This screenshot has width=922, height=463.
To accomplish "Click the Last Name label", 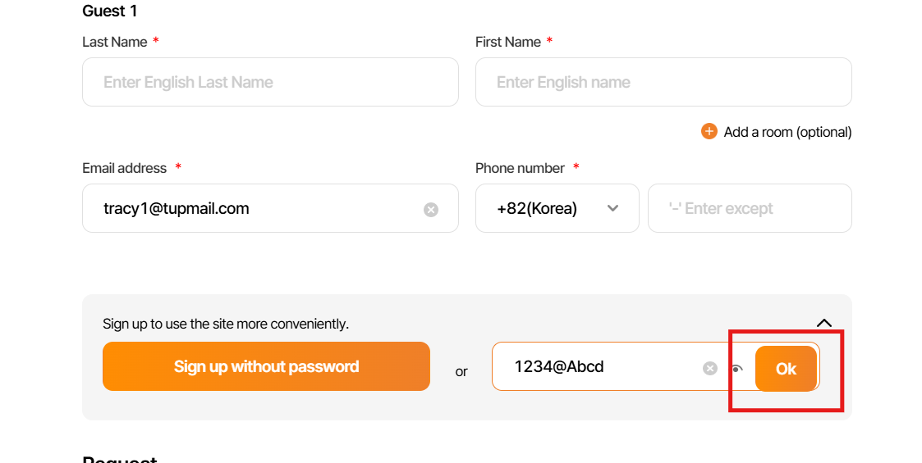I will (115, 42).
